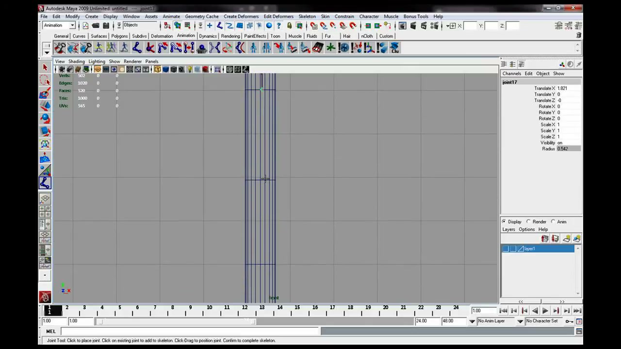Click the range slider bar
Image resolution: width=621 pixels, height=349 pixels.
click(176, 321)
